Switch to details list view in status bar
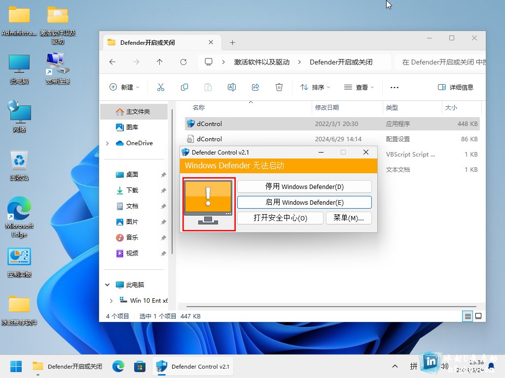 click(468, 316)
